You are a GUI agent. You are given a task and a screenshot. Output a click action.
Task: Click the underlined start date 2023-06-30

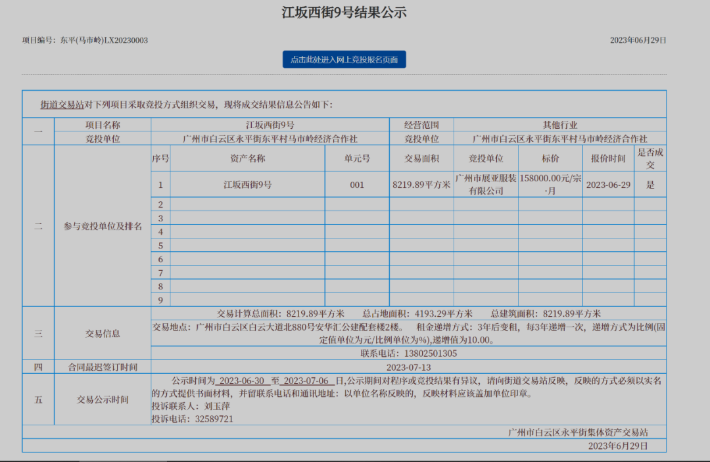pyautogui.click(x=242, y=381)
